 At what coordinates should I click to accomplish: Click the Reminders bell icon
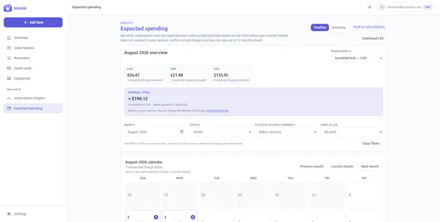(x=9, y=58)
